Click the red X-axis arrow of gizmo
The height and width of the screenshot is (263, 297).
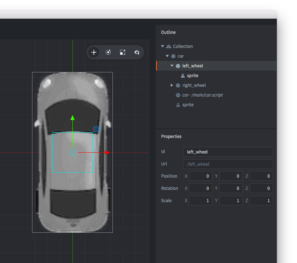coord(107,152)
